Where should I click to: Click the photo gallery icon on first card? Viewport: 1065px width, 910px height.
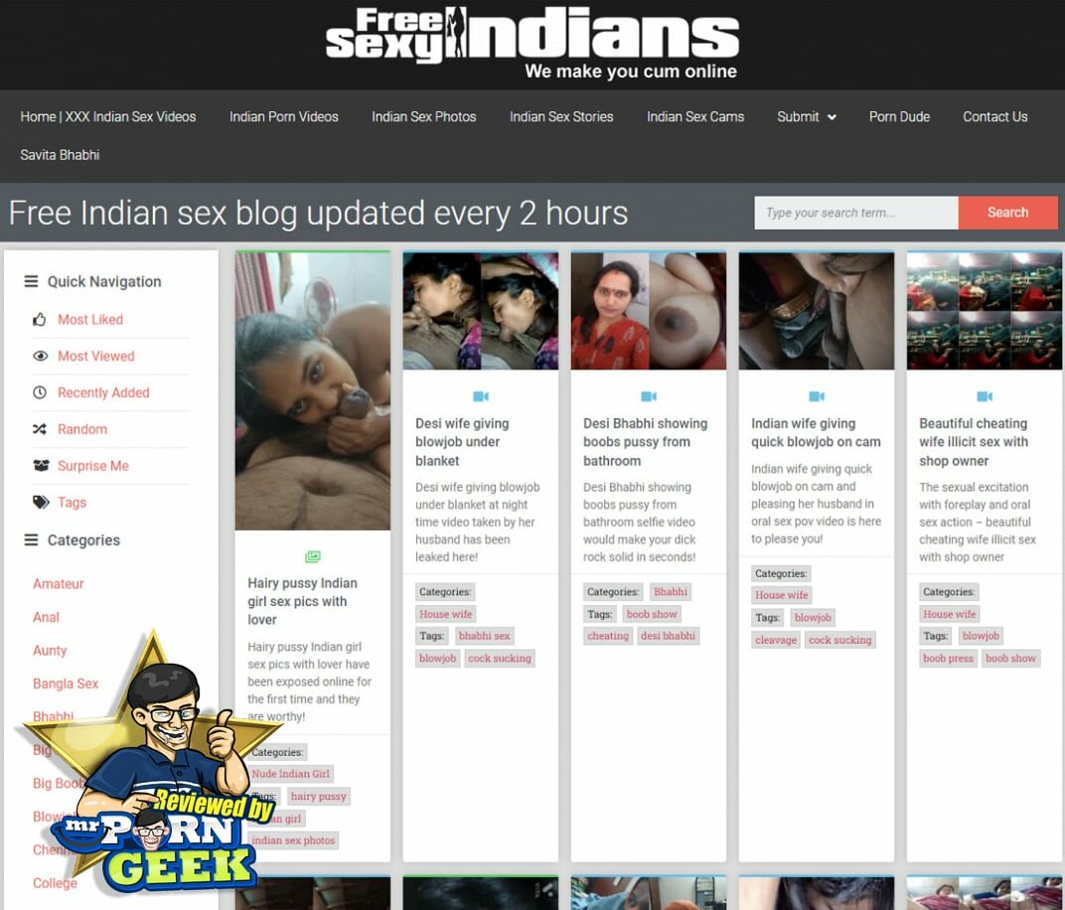click(x=313, y=557)
